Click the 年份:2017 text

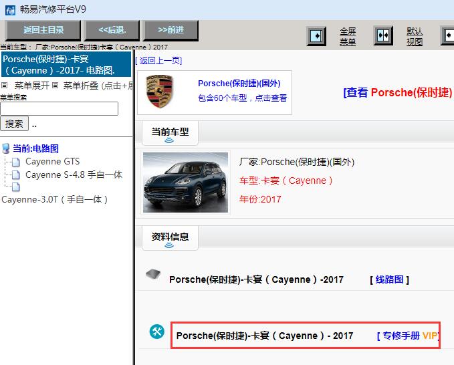[x=260, y=199]
